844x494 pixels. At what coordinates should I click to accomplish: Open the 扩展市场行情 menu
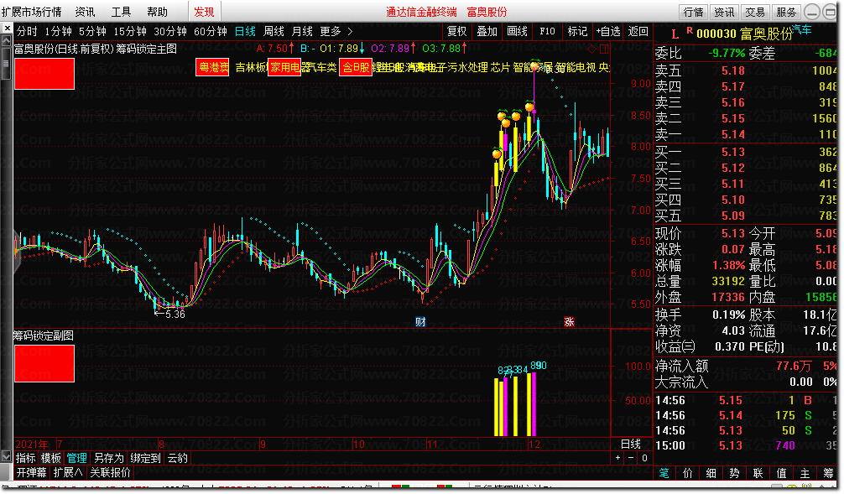click(32, 11)
